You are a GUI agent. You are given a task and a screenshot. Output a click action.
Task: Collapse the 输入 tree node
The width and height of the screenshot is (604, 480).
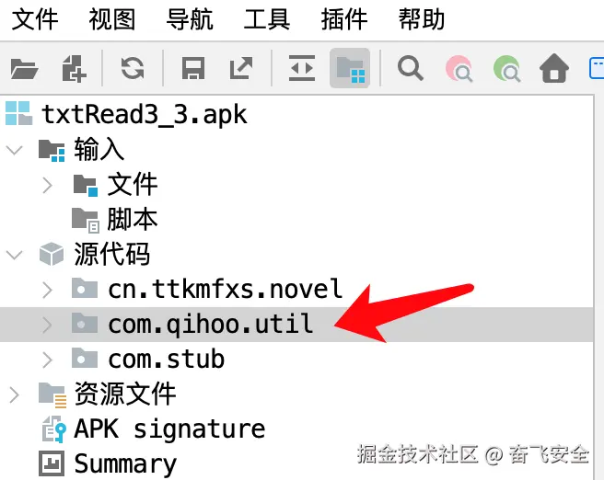point(15,150)
